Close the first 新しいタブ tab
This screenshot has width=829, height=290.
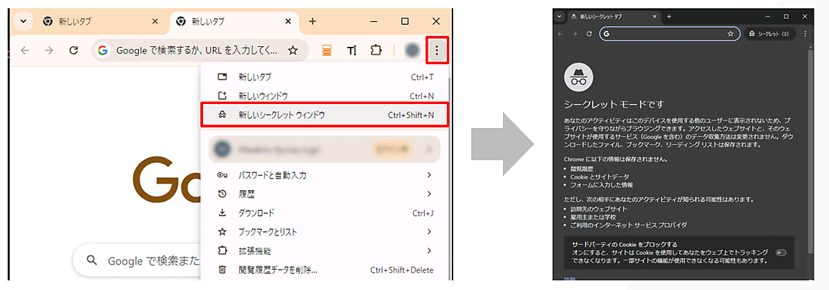(x=154, y=21)
